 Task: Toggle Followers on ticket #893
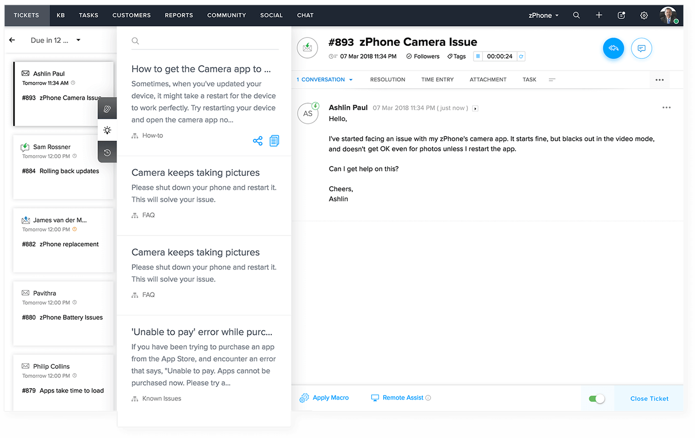coord(422,56)
